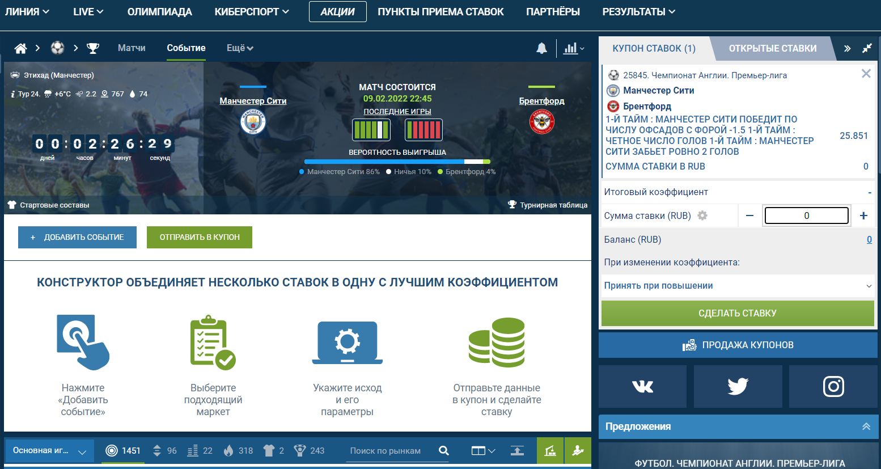Open the green bet constructor icon
The image size is (881, 469).
[550, 451]
